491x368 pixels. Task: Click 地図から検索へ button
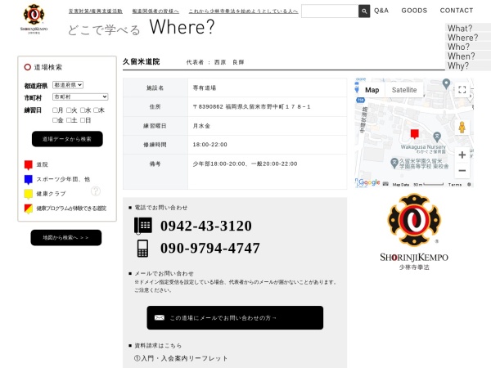pos(66,237)
